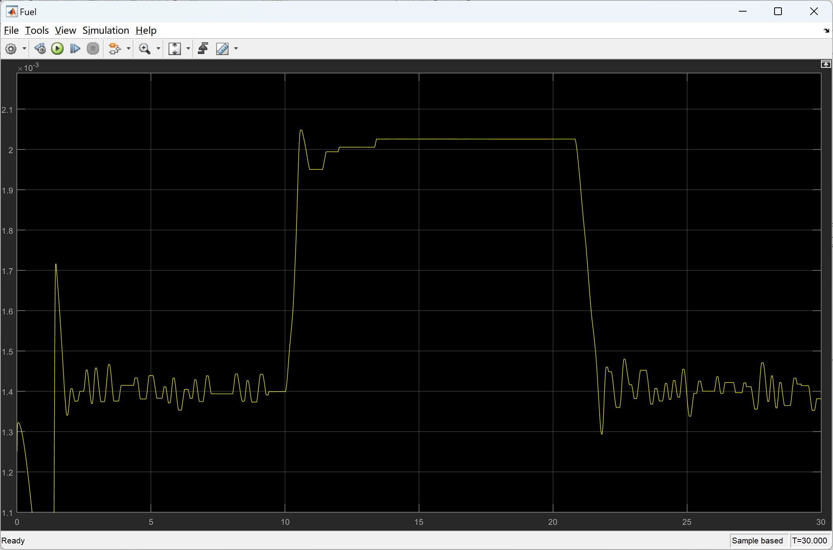Expand scale axes dropdown arrow

click(x=188, y=49)
